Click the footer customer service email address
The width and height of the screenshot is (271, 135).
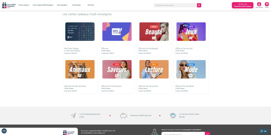click(x=93, y=133)
